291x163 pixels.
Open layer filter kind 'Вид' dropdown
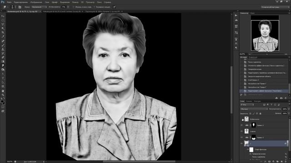247,105
